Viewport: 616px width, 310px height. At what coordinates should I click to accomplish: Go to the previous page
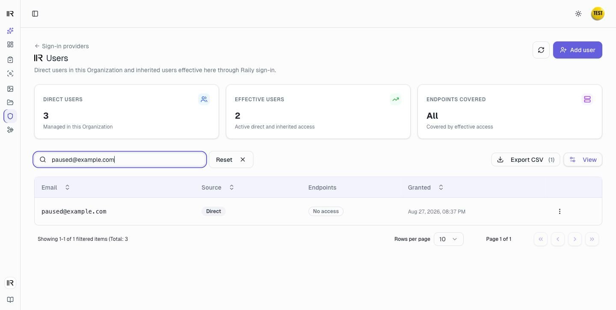pyautogui.click(x=558, y=239)
